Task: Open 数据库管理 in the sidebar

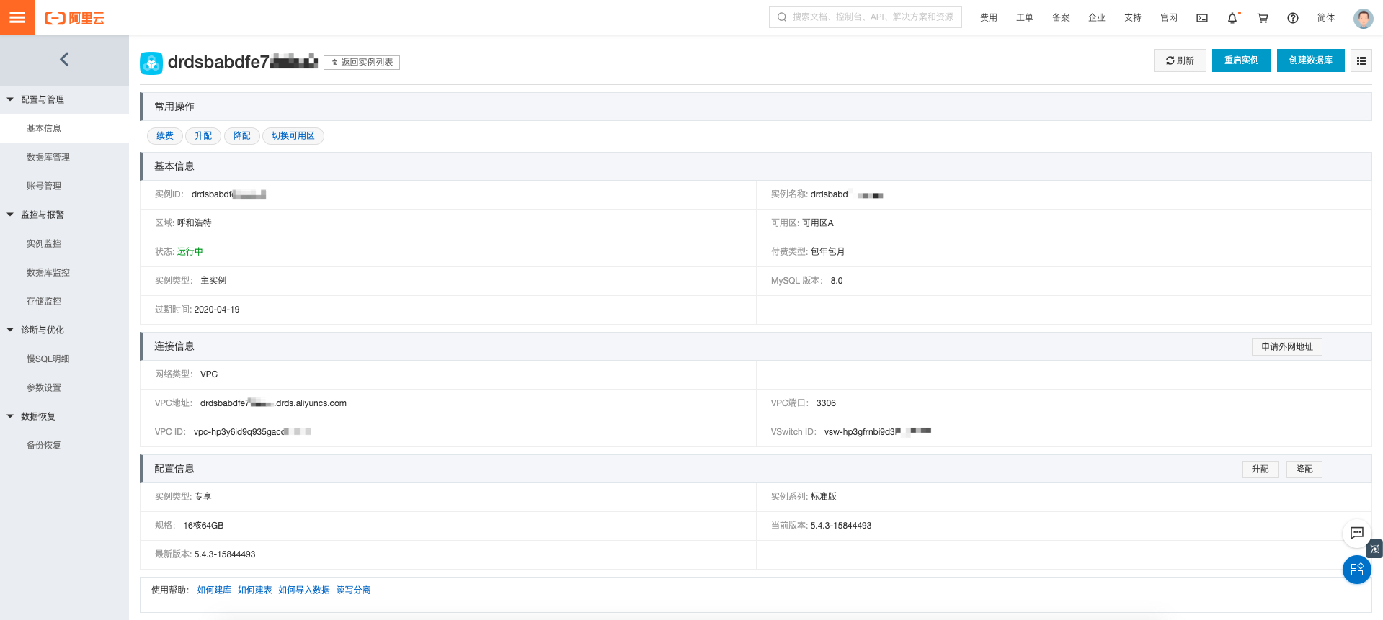Action: click(48, 157)
